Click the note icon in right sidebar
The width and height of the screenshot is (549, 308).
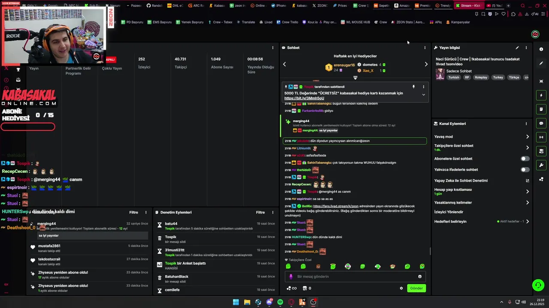point(541,109)
